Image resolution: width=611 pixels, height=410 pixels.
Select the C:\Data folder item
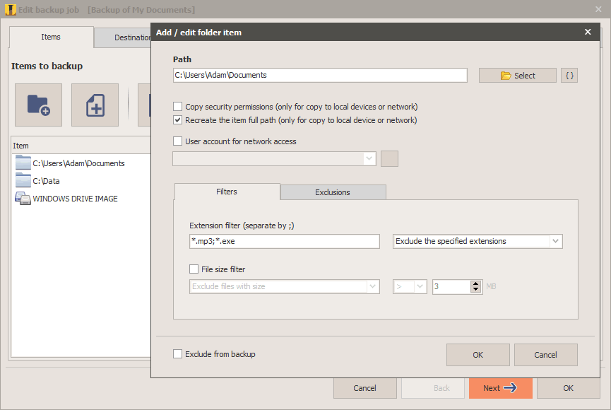point(46,181)
